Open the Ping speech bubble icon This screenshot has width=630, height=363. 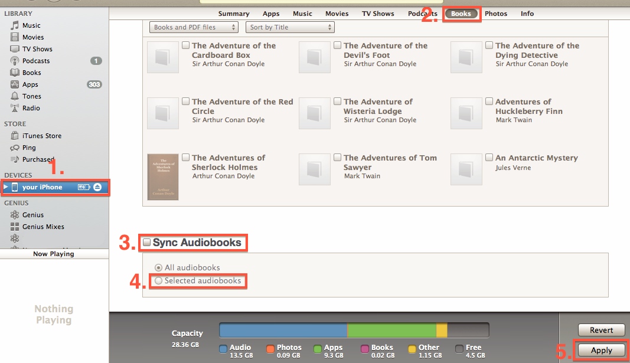click(x=15, y=148)
